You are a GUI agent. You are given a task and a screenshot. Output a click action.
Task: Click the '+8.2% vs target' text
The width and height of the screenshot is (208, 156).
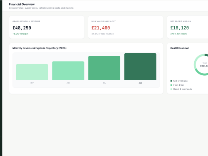[20, 34]
